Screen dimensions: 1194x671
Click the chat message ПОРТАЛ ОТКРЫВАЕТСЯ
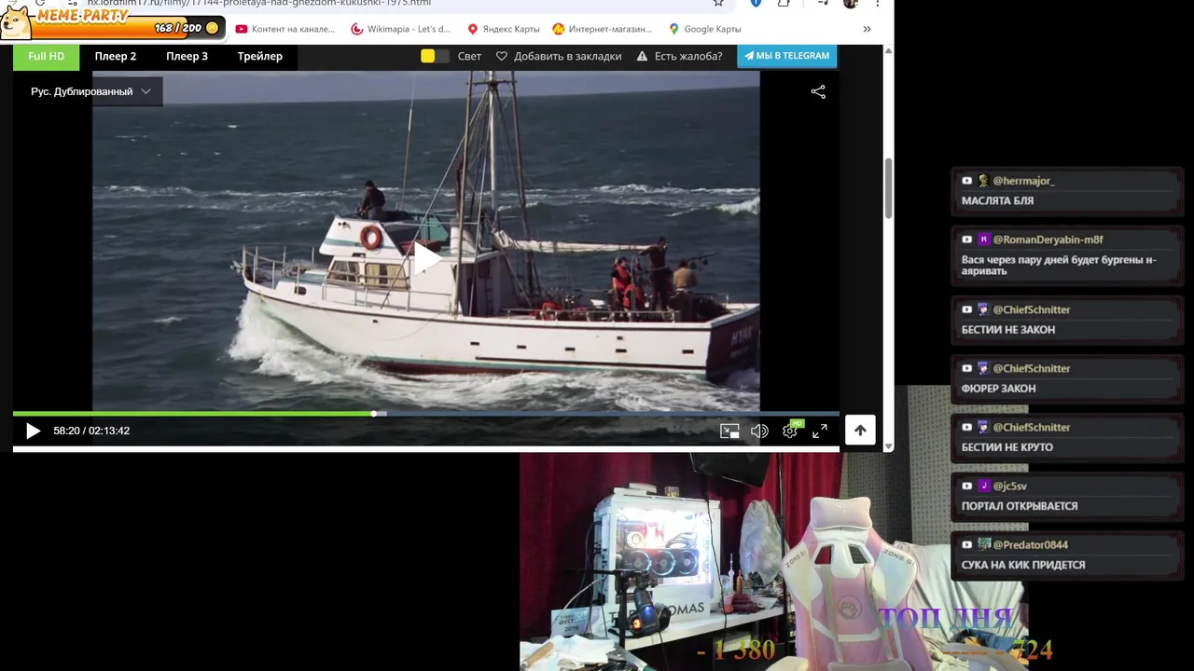[x=1020, y=506]
